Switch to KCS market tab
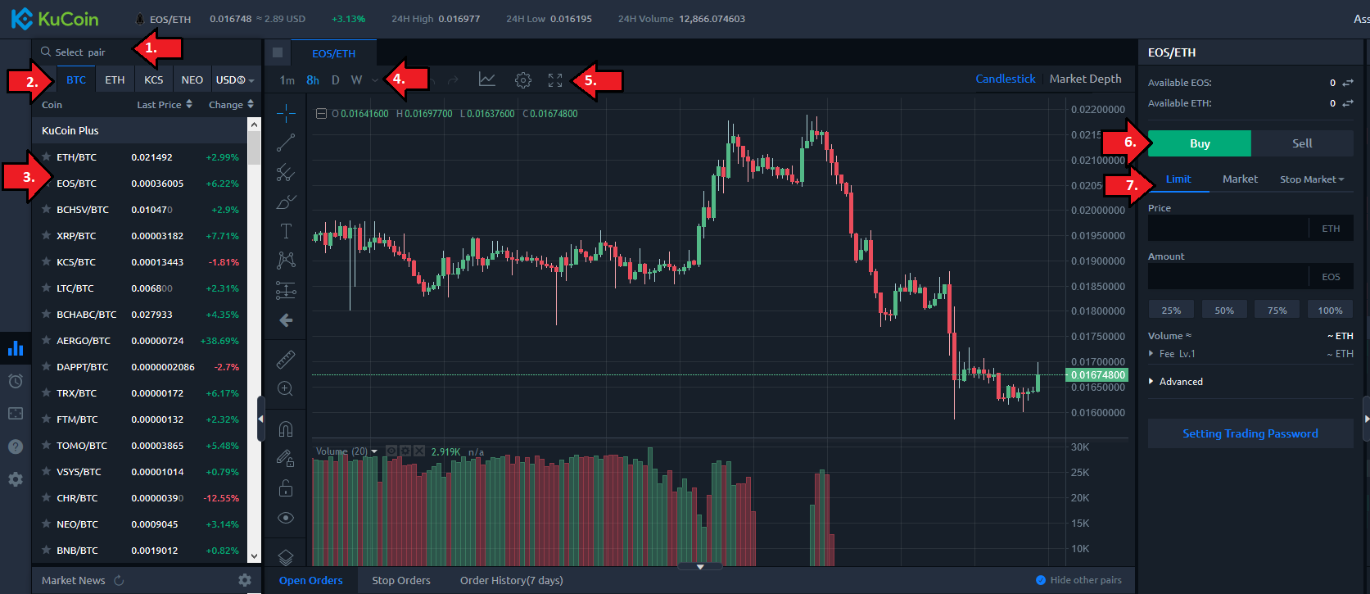This screenshot has height=594, width=1370. (153, 79)
